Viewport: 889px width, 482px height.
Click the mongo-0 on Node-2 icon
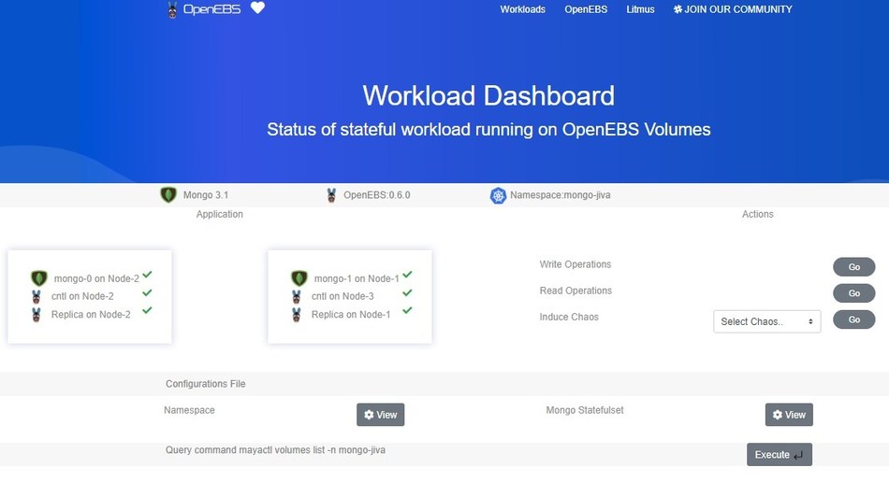tap(39, 278)
